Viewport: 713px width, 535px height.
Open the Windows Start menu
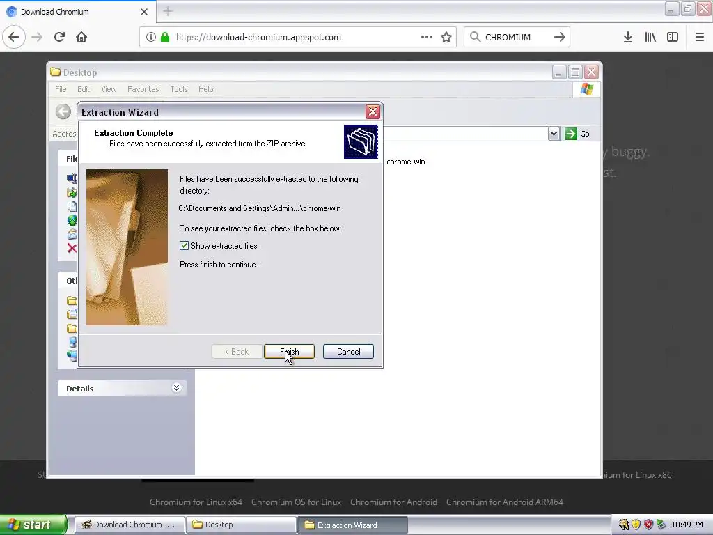click(33, 525)
